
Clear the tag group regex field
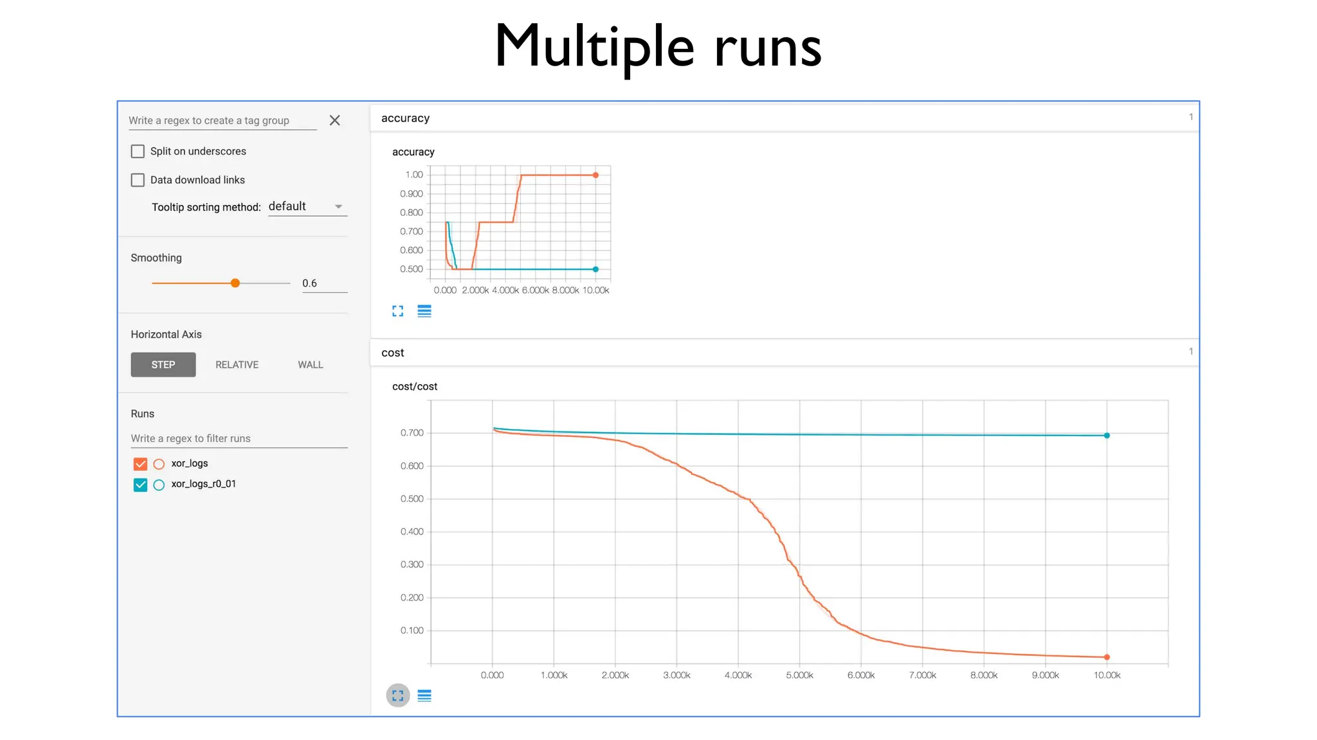click(x=334, y=121)
